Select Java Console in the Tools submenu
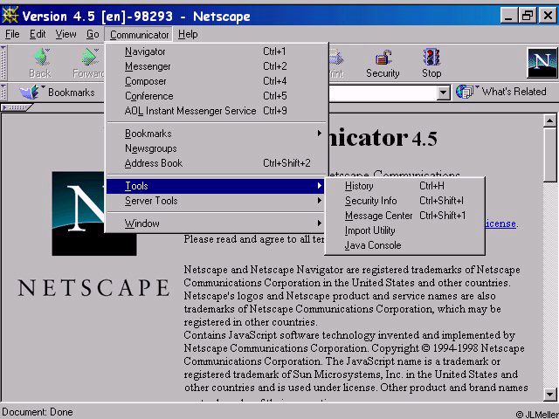 [x=405, y=245]
